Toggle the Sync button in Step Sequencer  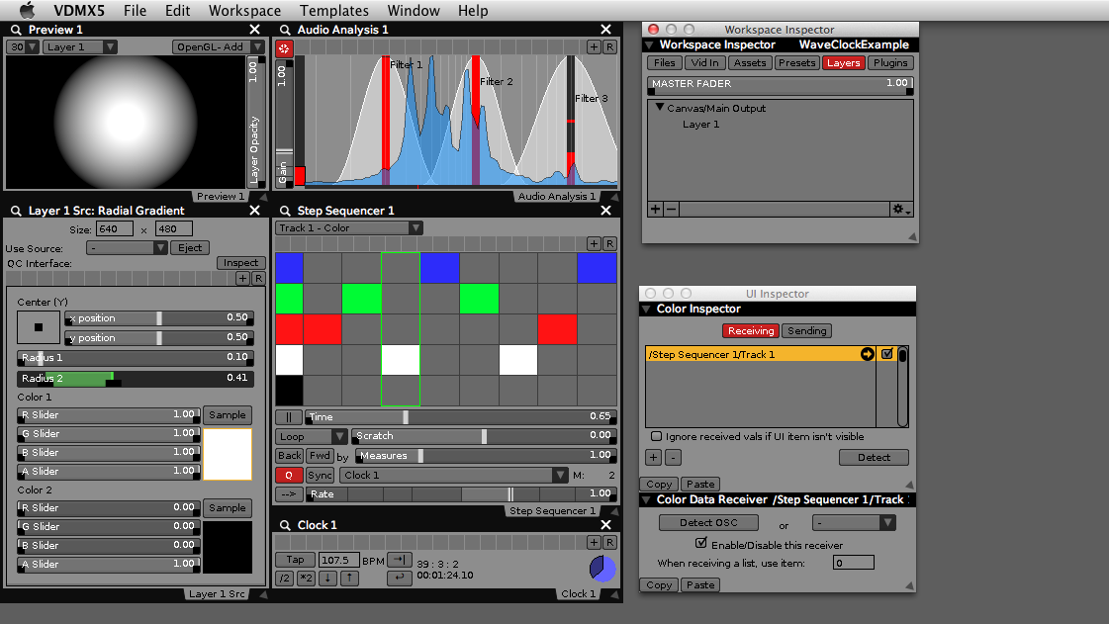click(x=320, y=475)
